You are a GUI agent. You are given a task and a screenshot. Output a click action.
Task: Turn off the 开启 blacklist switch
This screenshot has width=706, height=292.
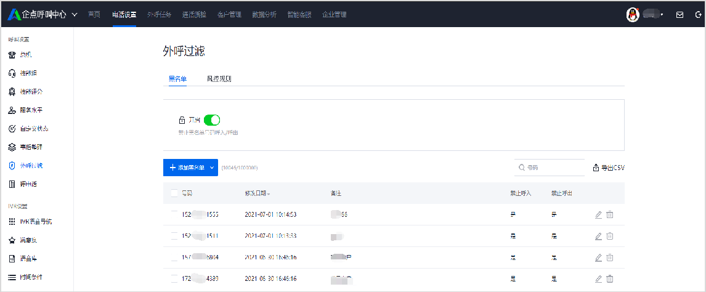[211, 120]
